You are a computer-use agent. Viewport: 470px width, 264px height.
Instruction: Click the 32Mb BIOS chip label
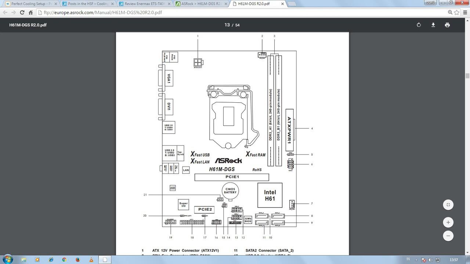point(248,220)
